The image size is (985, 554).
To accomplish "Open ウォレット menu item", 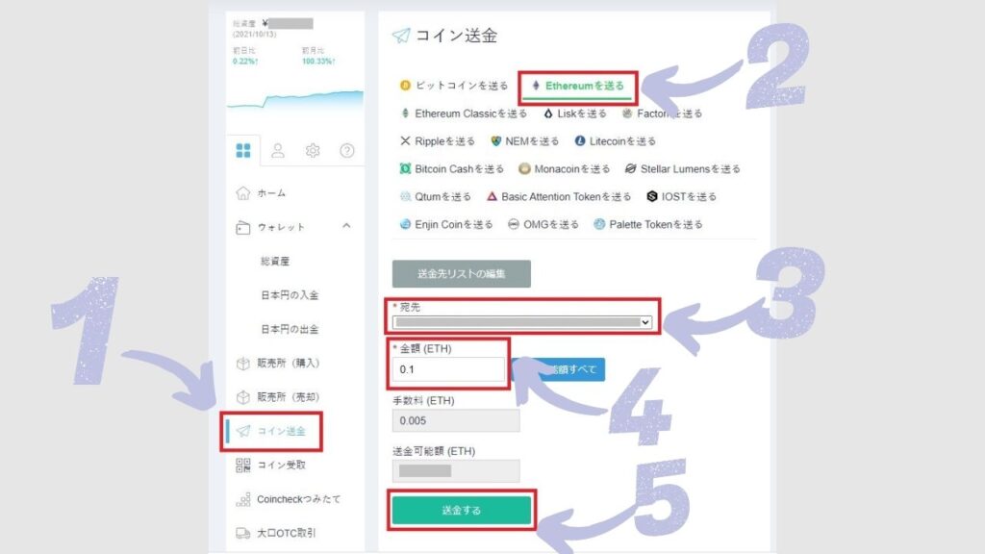I will pos(281,227).
